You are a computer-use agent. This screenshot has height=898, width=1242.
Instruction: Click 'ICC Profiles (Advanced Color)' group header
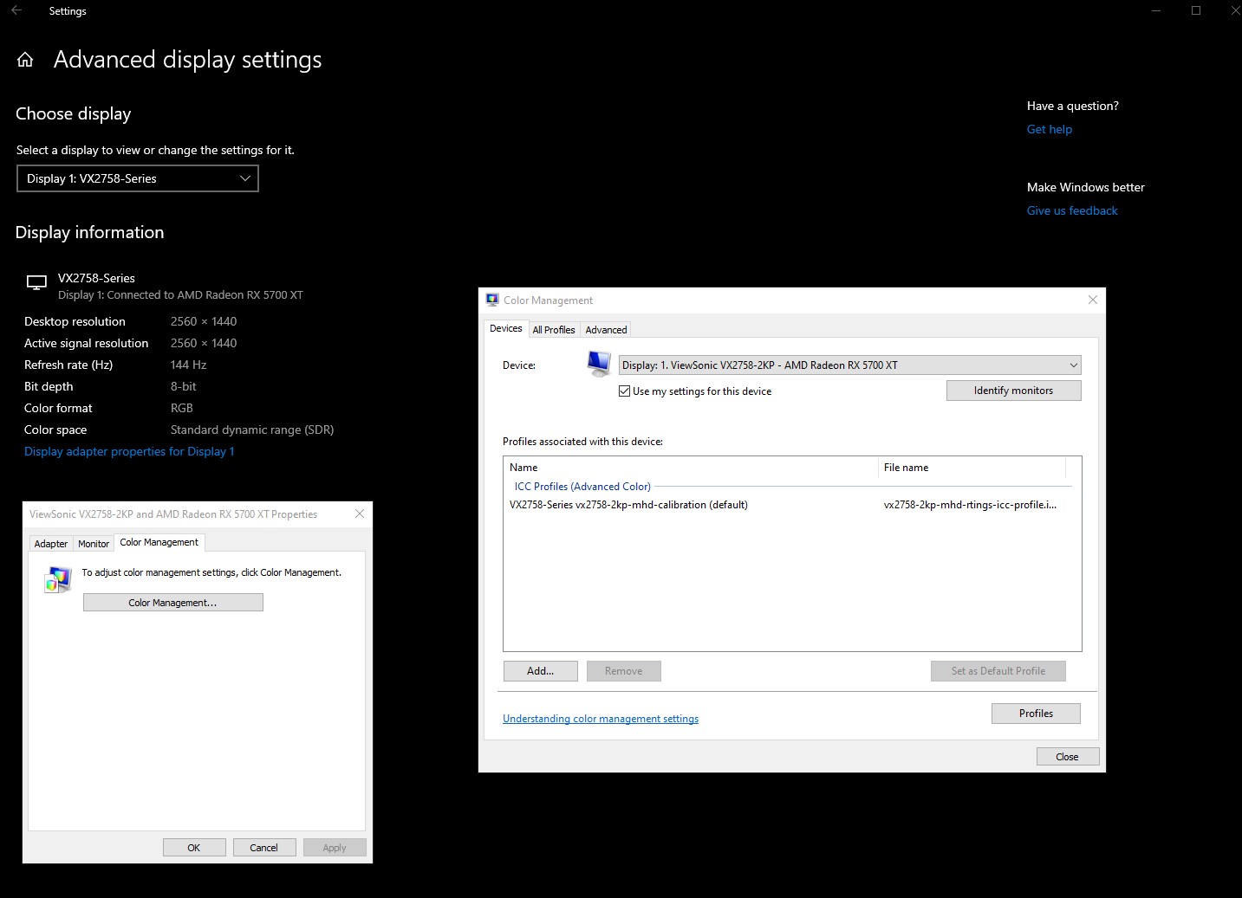click(582, 487)
